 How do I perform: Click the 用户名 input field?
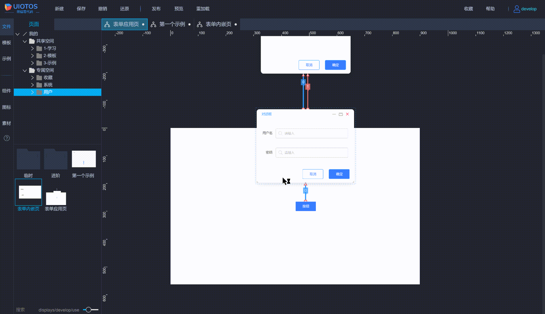click(312, 133)
